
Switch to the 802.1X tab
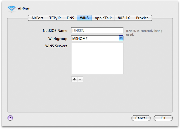click(x=124, y=18)
